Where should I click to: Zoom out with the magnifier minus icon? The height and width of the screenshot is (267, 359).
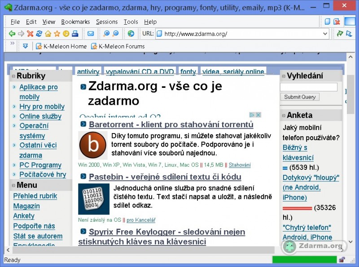click(116, 34)
